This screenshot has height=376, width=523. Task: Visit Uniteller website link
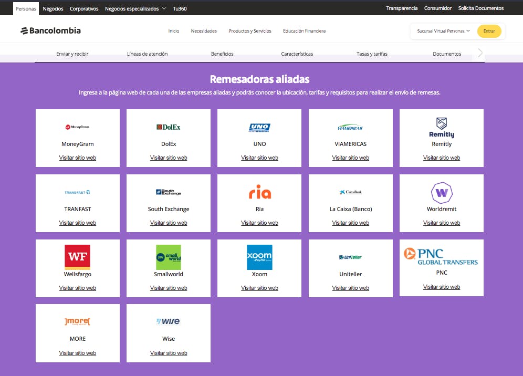pyautogui.click(x=351, y=288)
